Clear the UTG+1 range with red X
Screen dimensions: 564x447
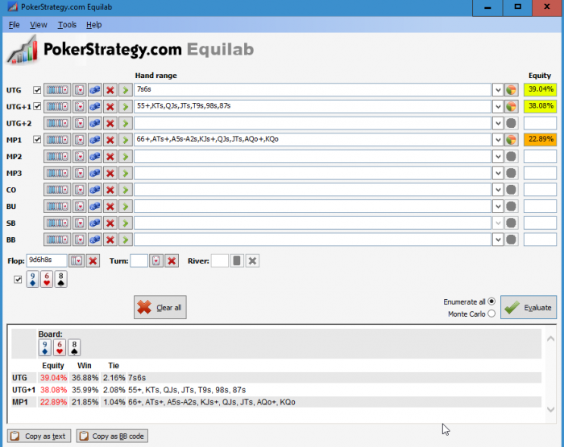pyautogui.click(x=110, y=106)
